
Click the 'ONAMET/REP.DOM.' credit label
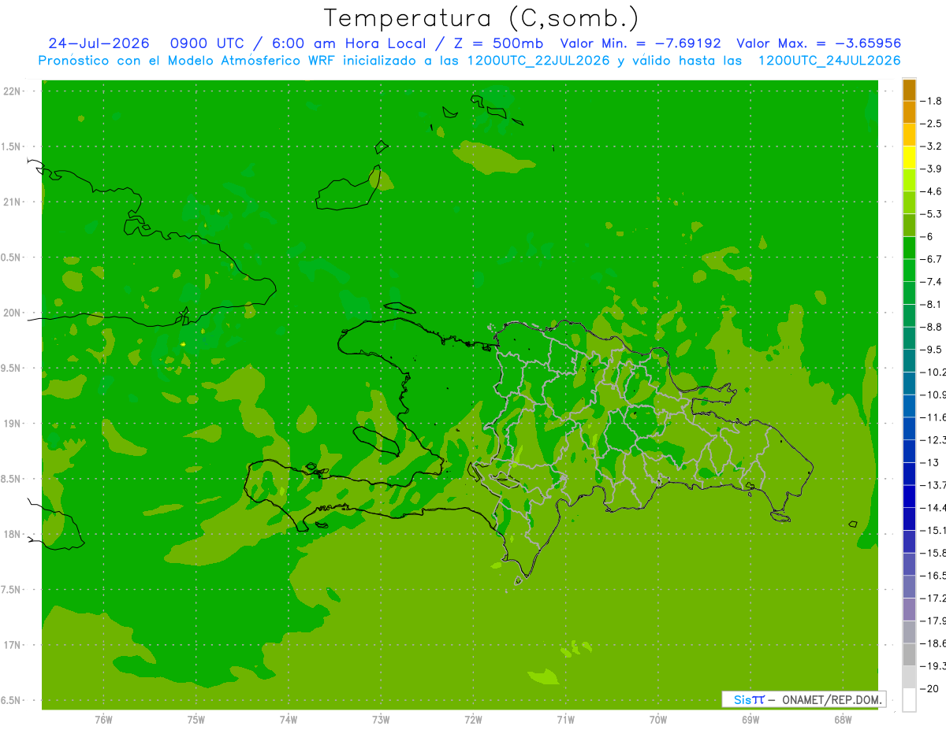(x=830, y=699)
